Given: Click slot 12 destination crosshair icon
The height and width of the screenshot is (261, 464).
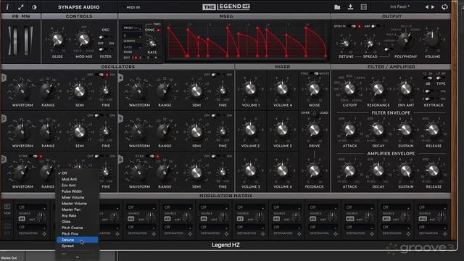Looking at the screenshot, I should (444, 233).
